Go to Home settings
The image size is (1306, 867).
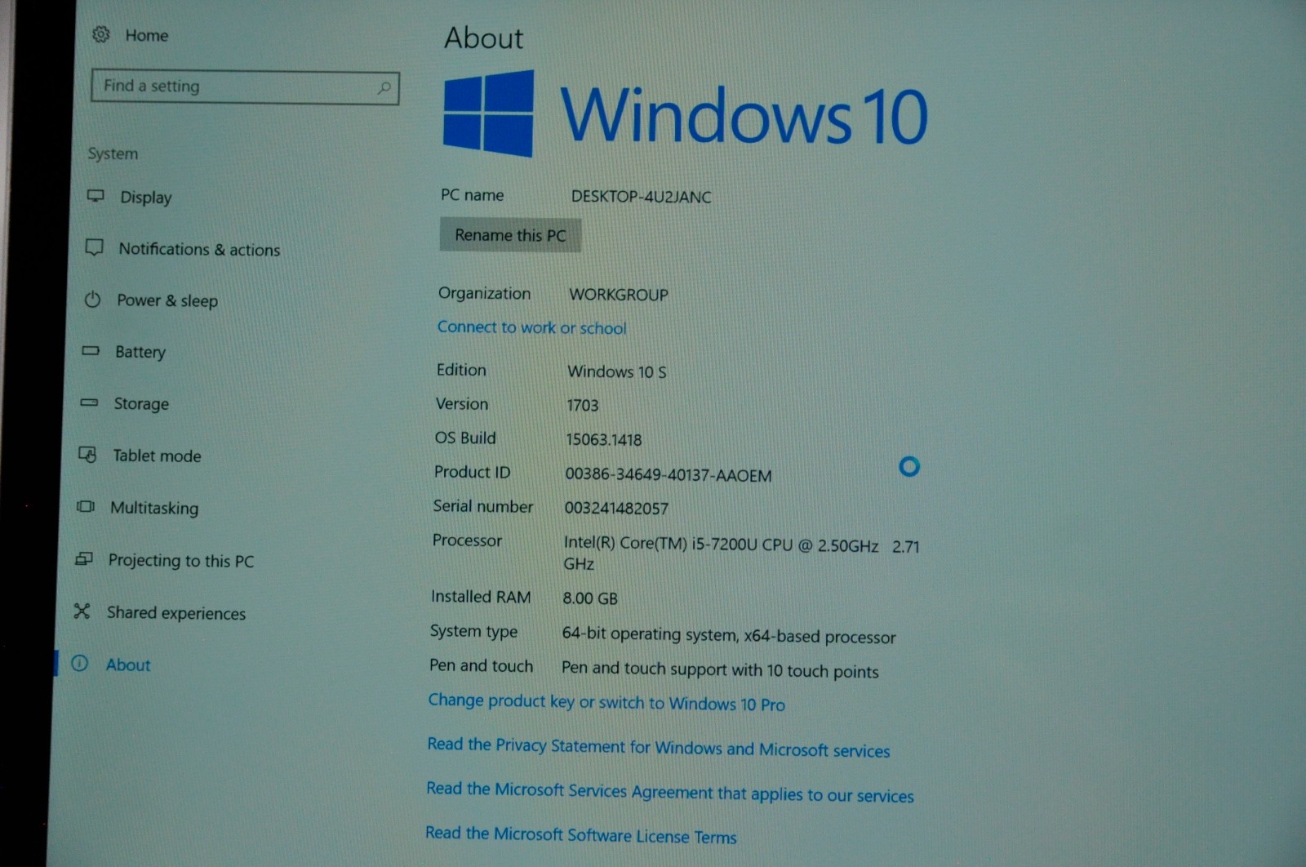click(147, 35)
